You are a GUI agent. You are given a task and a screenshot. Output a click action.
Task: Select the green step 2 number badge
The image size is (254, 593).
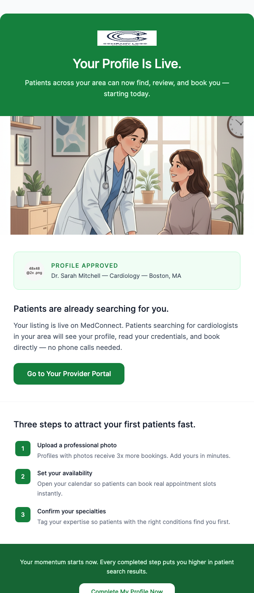point(23,477)
